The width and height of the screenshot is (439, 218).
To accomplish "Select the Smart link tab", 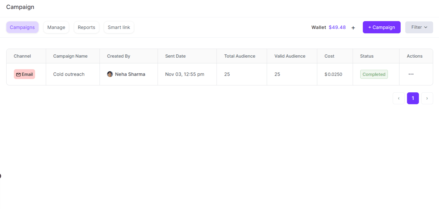I will coord(119,27).
